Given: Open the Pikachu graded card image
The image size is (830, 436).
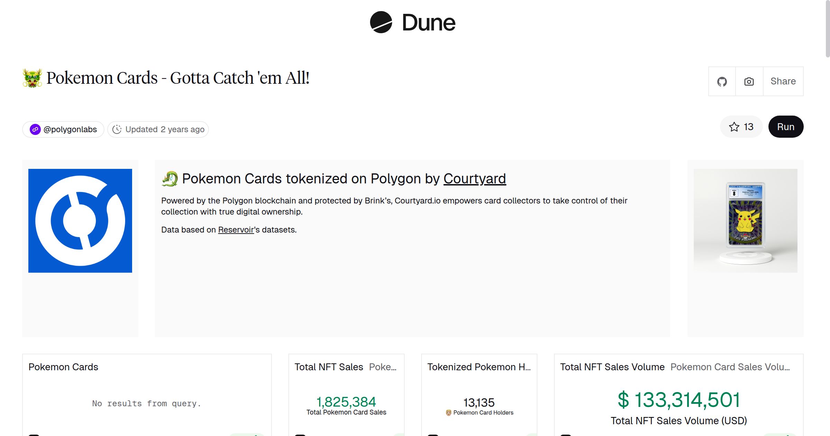Looking at the screenshot, I should [x=745, y=221].
